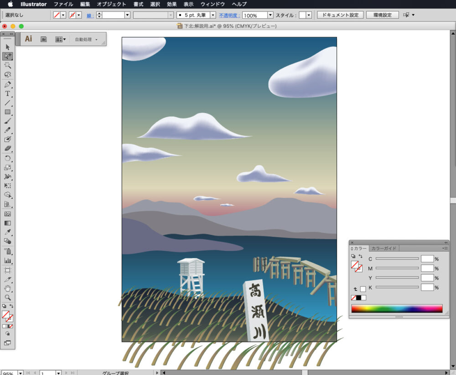Pick a color from the spectrum bar

(396, 308)
